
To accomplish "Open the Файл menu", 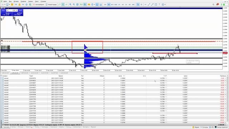I will coord(5,1).
